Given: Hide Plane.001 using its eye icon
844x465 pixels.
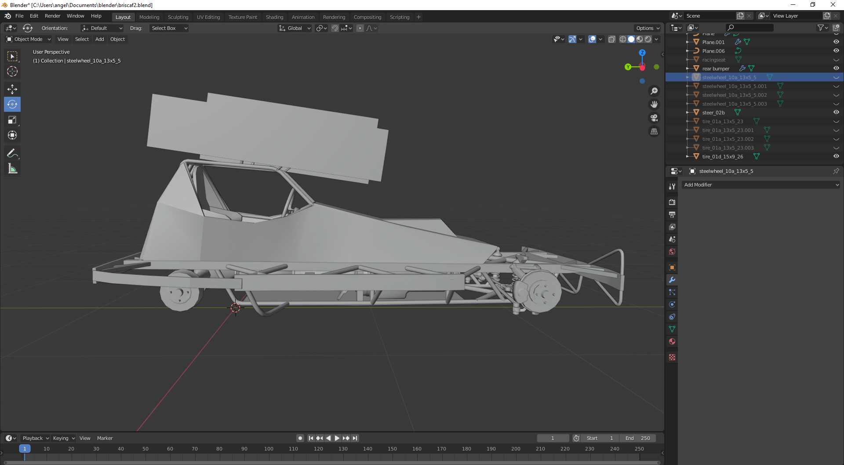Looking at the screenshot, I should click(x=836, y=42).
